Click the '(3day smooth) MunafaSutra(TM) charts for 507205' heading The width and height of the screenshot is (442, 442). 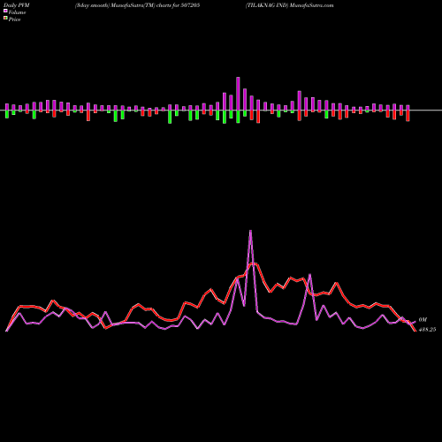(x=137, y=5)
